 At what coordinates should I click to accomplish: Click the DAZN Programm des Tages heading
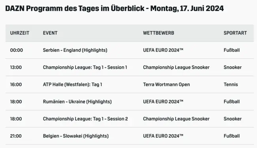click(114, 9)
